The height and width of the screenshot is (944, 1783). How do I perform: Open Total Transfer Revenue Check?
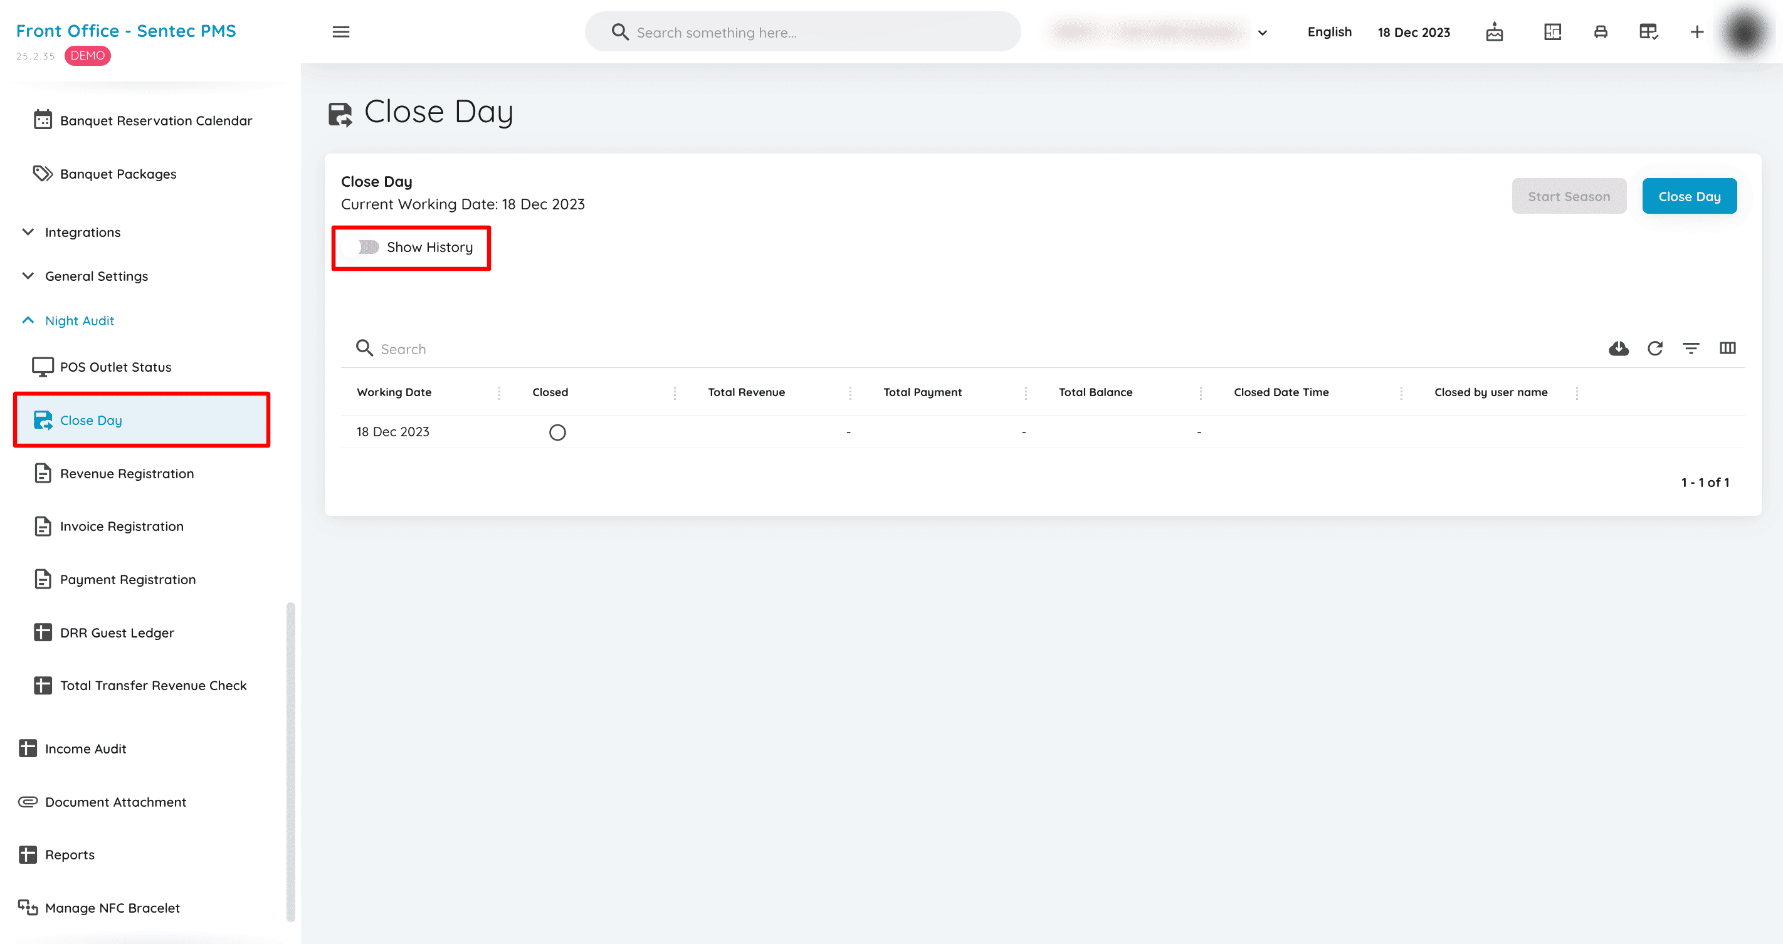click(140, 685)
